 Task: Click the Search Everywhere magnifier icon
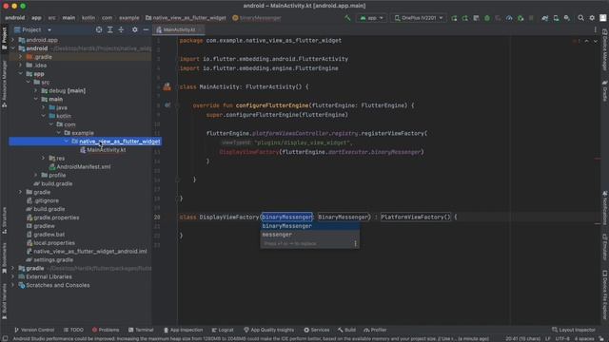(x=580, y=18)
